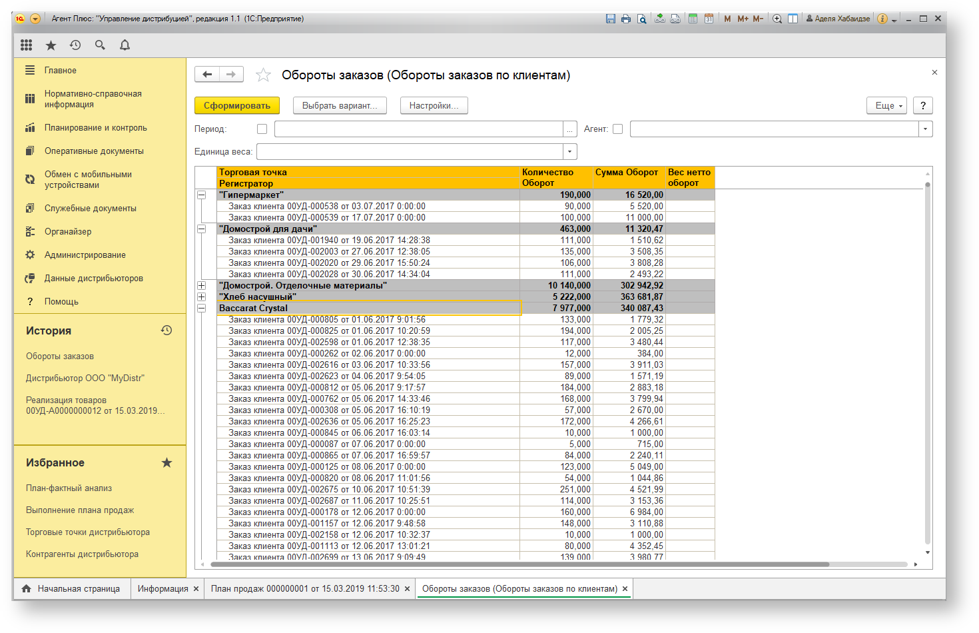Click the Настройки... button
979x633 pixels.
434,105
